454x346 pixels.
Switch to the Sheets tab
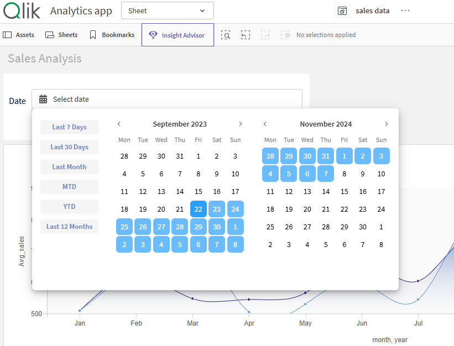pyautogui.click(x=61, y=35)
